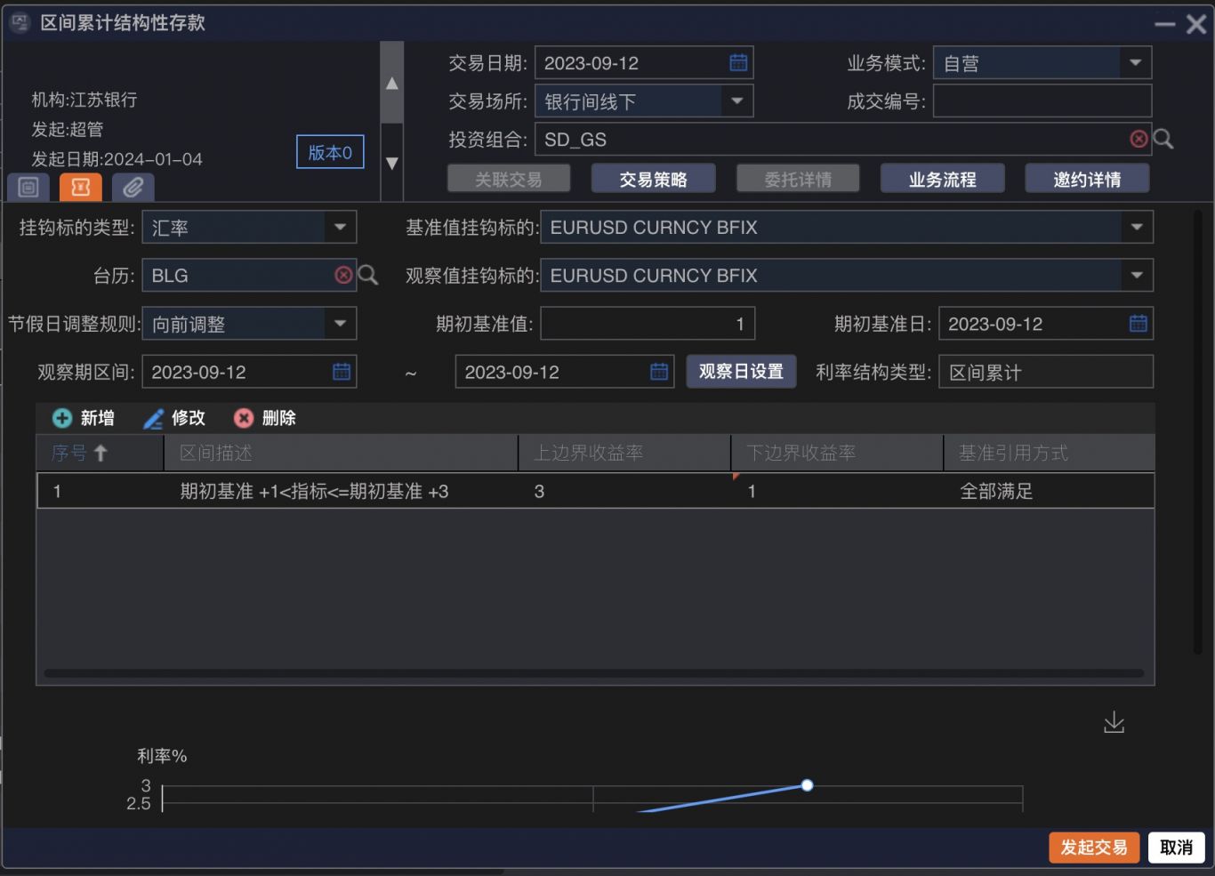The height and width of the screenshot is (876, 1215).
Task: Expand the 业务模式 dropdown
Action: coord(1135,62)
